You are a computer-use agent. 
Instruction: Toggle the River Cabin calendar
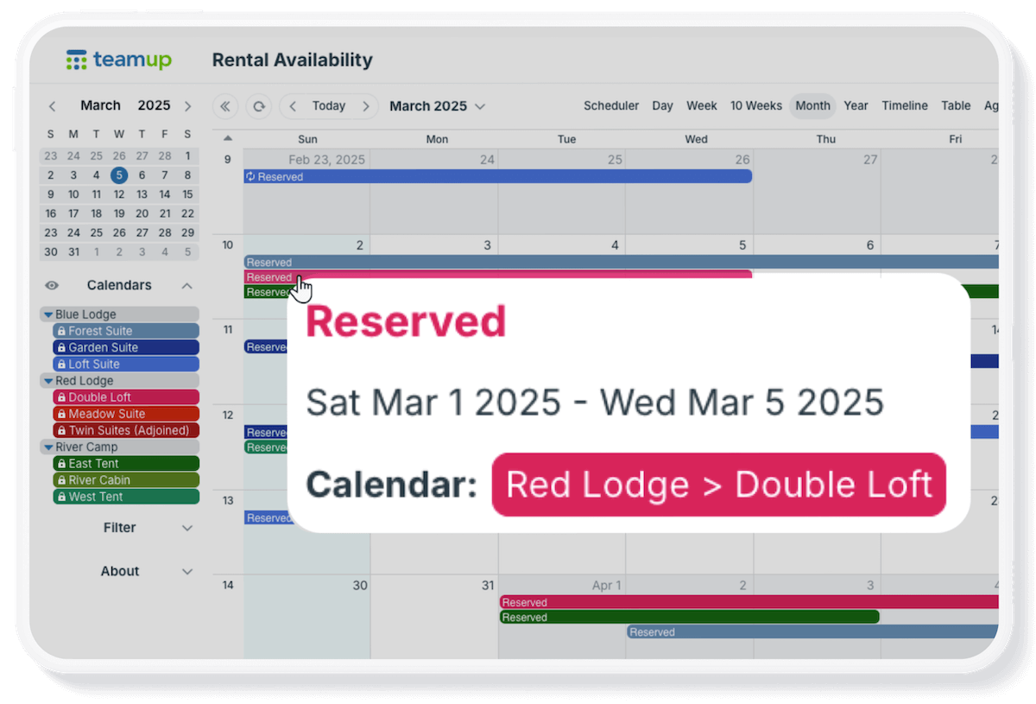tap(126, 480)
